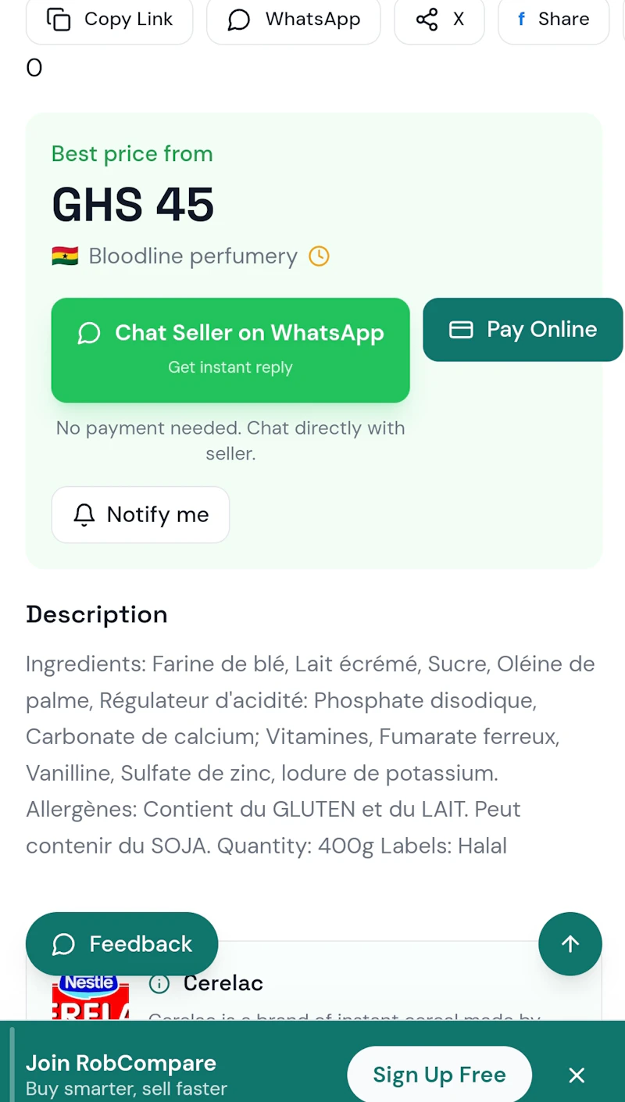625x1102 pixels.
Task: Share on Facebook using the f icon
Action: coord(521,19)
